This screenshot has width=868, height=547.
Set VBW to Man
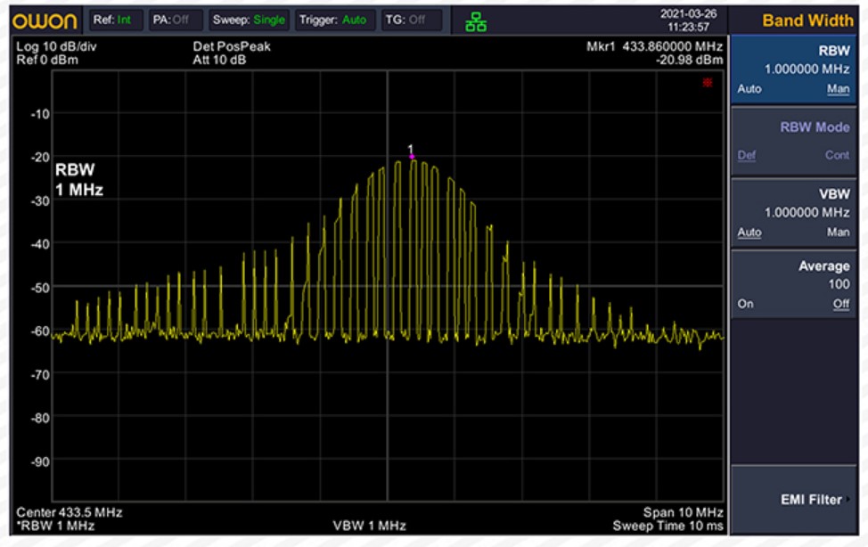pyautogui.click(x=838, y=233)
